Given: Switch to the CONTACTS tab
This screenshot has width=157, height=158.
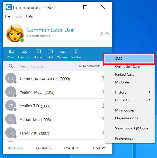Looking at the screenshot, I should (43, 148).
